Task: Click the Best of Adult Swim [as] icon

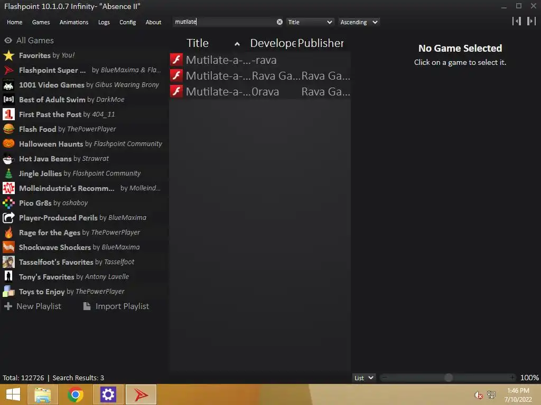Action: click(8, 100)
